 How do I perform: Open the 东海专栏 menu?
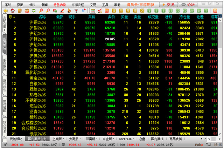pos(78,5)
